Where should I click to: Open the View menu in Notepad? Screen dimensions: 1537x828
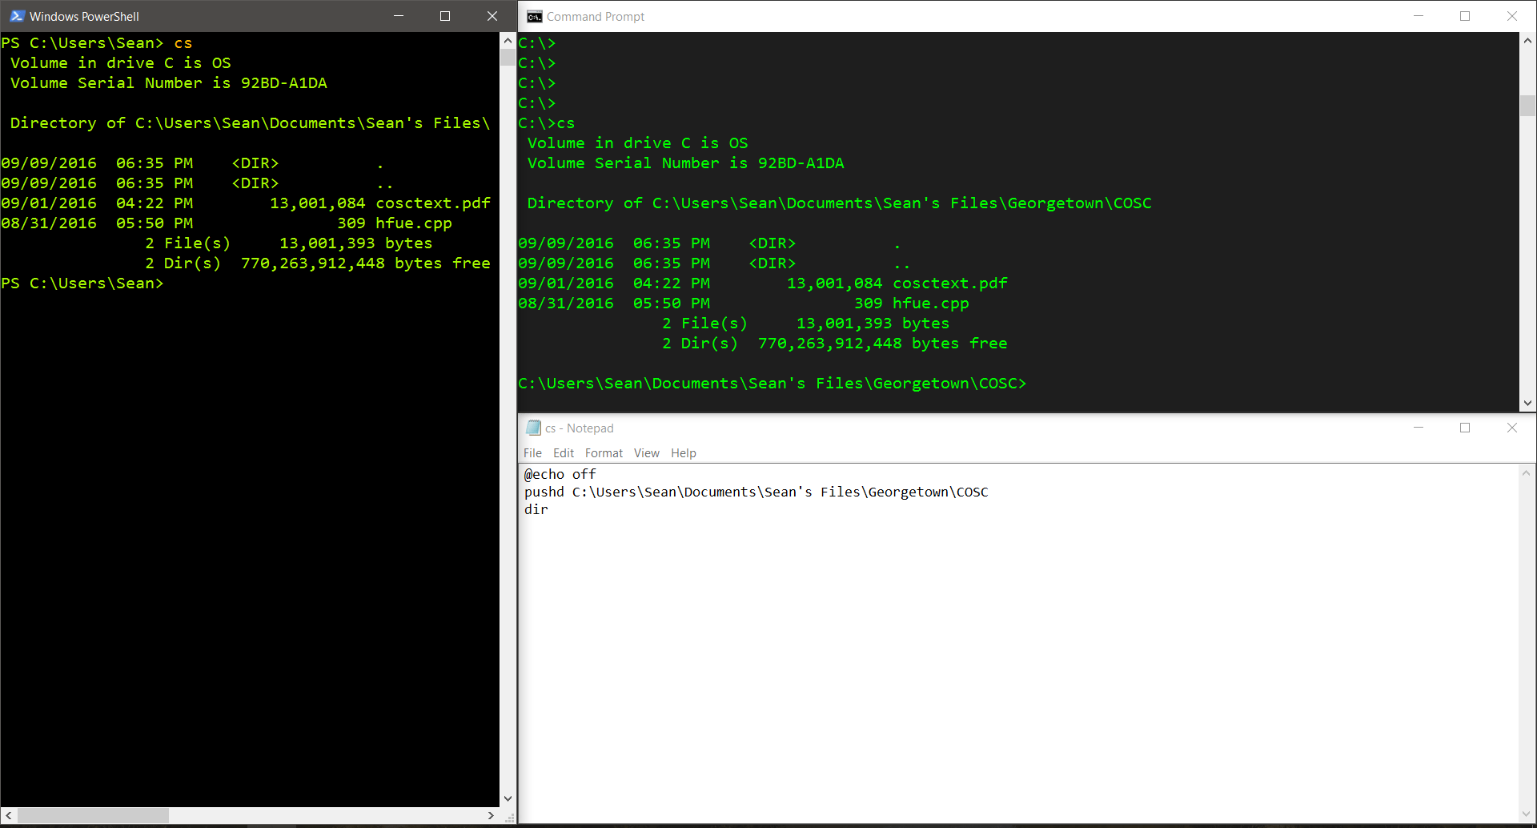pyautogui.click(x=646, y=453)
